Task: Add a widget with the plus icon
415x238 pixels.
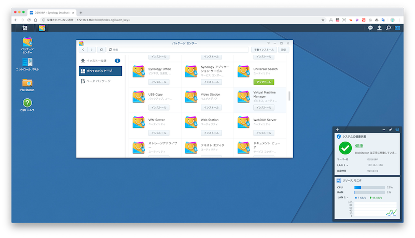Action: [x=337, y=129]
